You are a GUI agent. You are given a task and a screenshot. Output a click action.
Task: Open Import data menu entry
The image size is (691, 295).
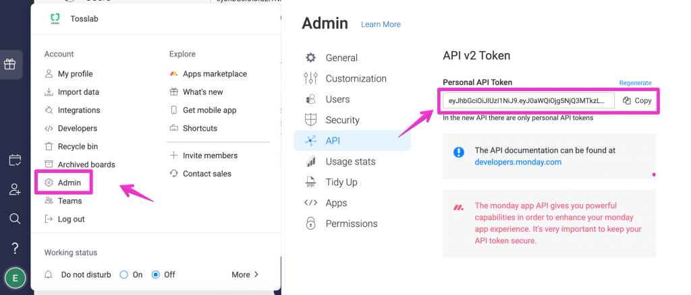pos(78,92)
